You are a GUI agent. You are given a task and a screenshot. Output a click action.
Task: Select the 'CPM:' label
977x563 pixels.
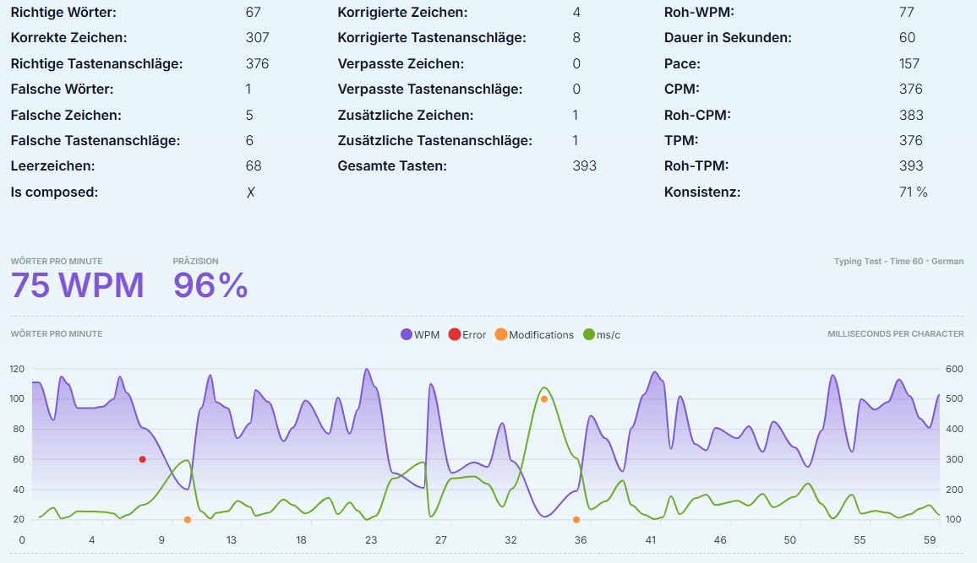click(682, 89)
